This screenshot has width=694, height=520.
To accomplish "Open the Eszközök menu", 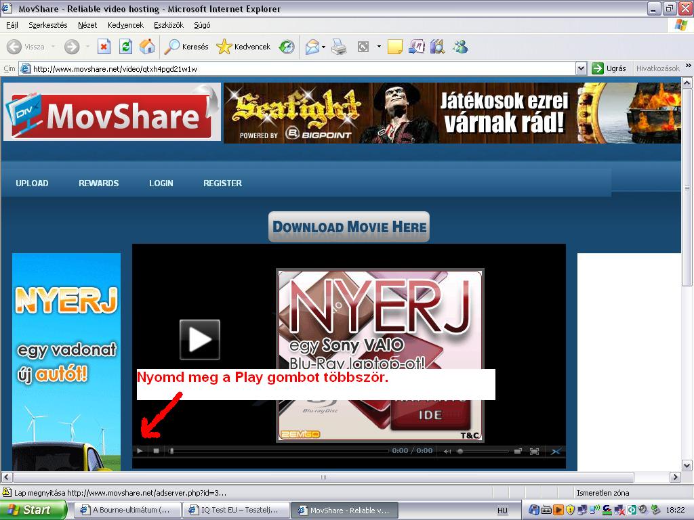I will tap(169, 25).
